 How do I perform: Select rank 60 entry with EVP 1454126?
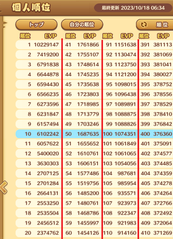click(x=82, y=233)
